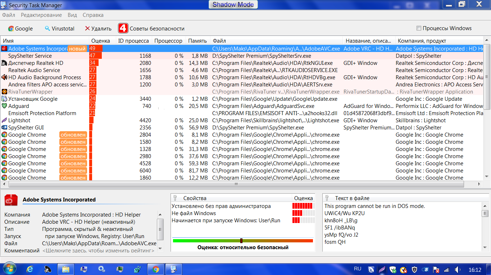Open the Справка menu
The height and width of the screenshot is (275, 491).
click(x=93, y=15)
